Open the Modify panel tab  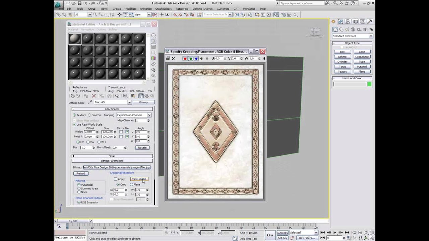pos(341,21)
